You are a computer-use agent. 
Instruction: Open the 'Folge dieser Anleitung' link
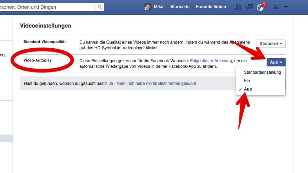coord(211,61)
